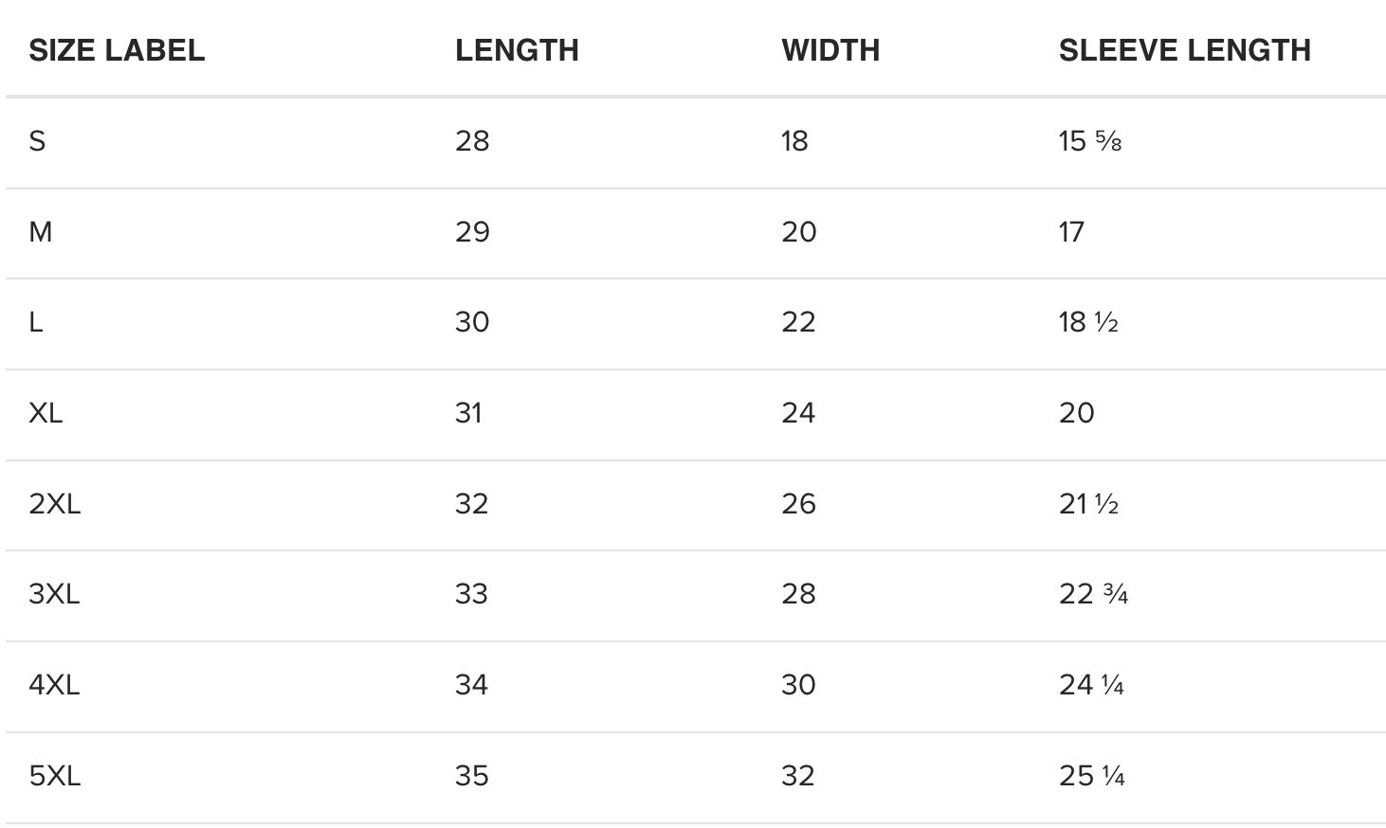The image size is (1386, 828).
Task: Click the length value 35
Action: click(472, 776)
